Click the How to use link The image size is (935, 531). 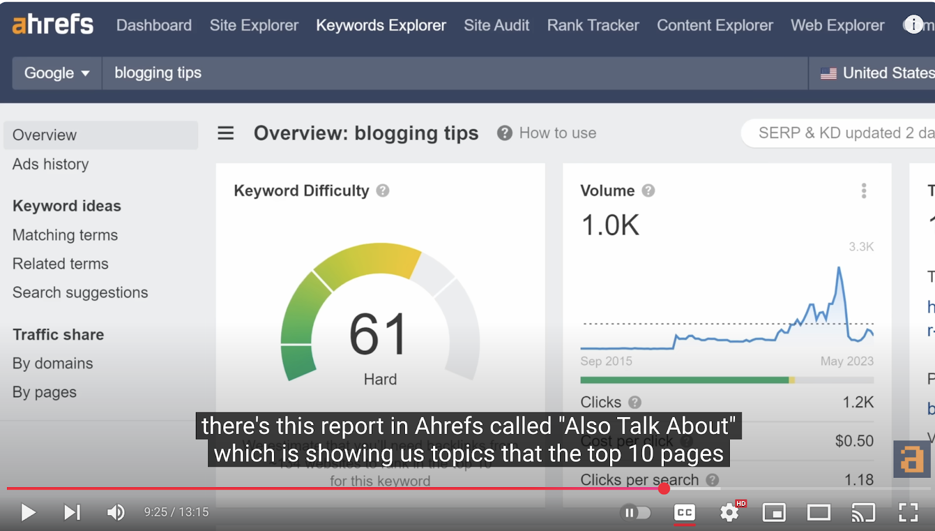click(x=557, y=133)
